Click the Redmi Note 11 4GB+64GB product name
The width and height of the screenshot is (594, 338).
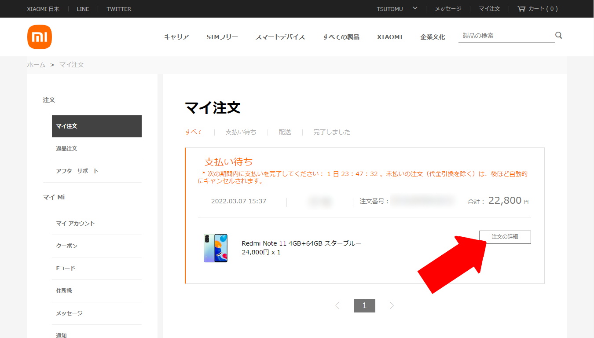tap(301, 243)
